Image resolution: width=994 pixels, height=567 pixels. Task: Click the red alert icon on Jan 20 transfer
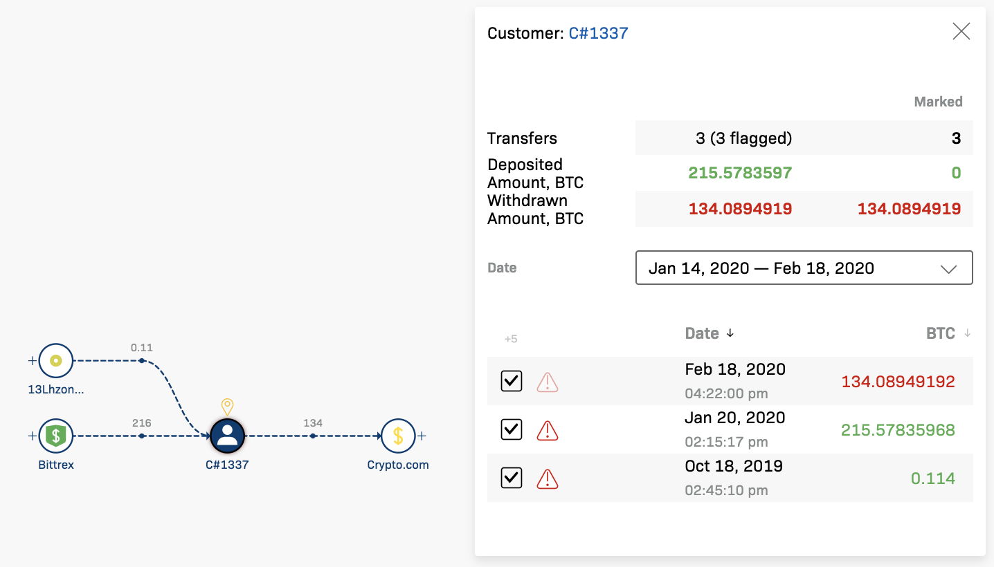(x=548, y=429)
